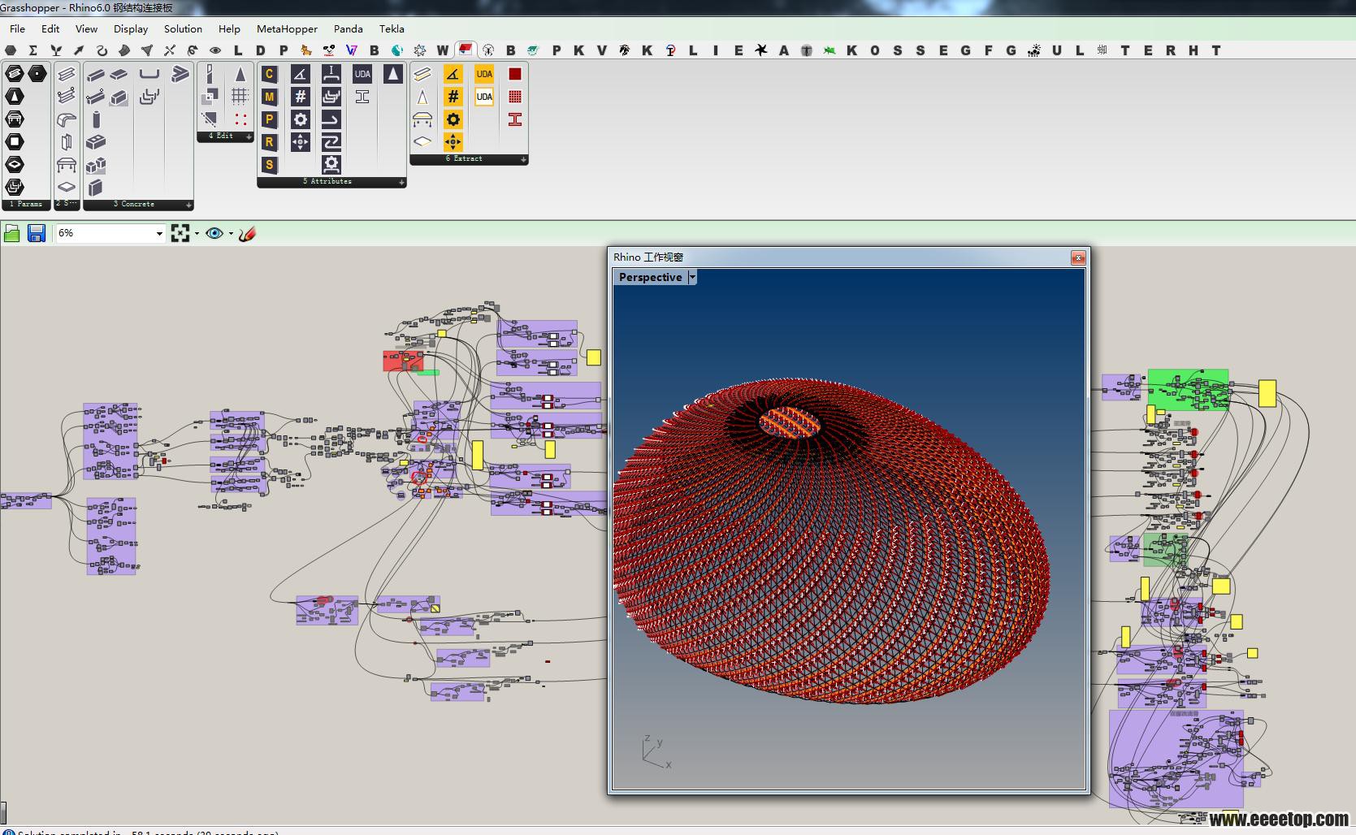The image size is (1356, 835).
Task: Open the Intersect tab icon
Action: point(170,50)
